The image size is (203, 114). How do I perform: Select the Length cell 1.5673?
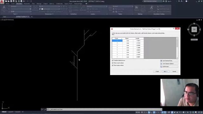click(138, 41)
